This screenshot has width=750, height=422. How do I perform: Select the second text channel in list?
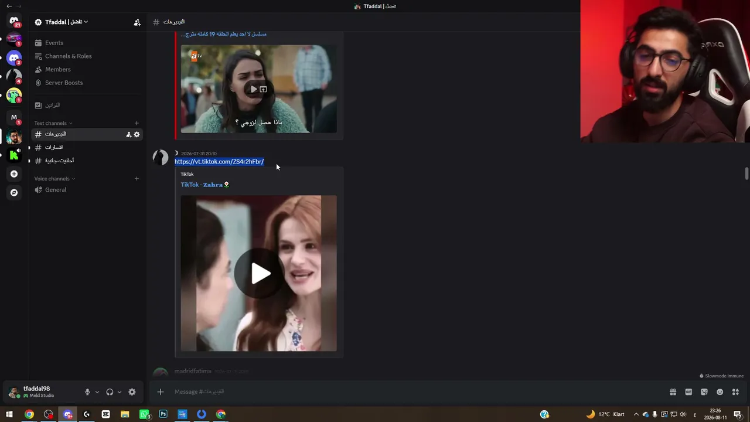[x=86, y=147]
